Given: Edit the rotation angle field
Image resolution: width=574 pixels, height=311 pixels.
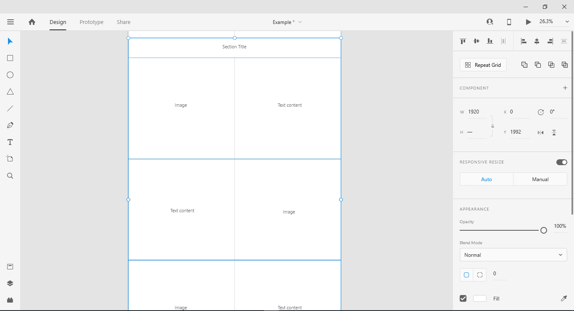Looking at the screenshot, I should (x=558, y=112).
